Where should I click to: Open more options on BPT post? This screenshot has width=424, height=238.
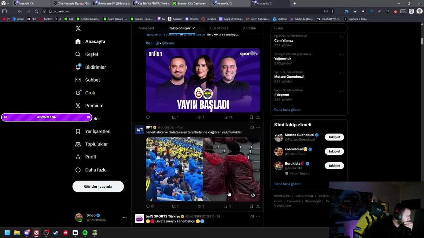[x=258, y=127]
